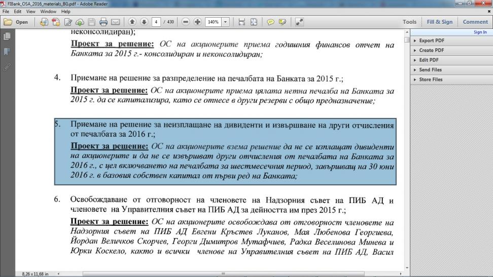The width and height of the screenshot is (493, 277).
Task: Click the fit one full page icon
Action: [254, 22]
